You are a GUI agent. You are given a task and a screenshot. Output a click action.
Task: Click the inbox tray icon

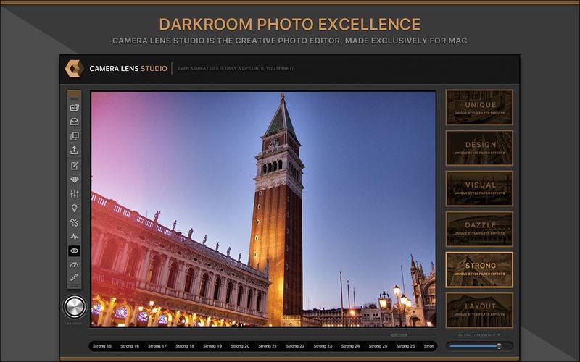[x=75, y=122]
